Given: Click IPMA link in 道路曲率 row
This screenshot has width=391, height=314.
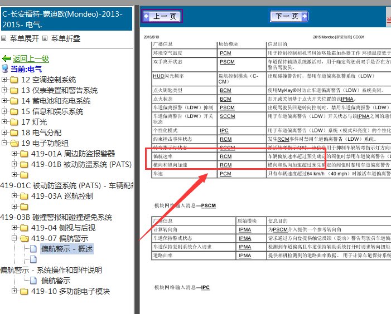Looking at the screenshot, I should click(245, 256).
